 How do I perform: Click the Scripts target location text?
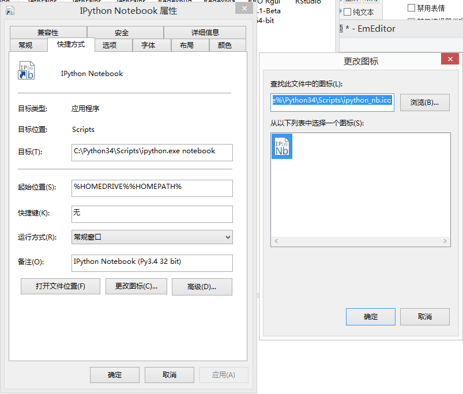pyautogui.click(x=83, y=130)
